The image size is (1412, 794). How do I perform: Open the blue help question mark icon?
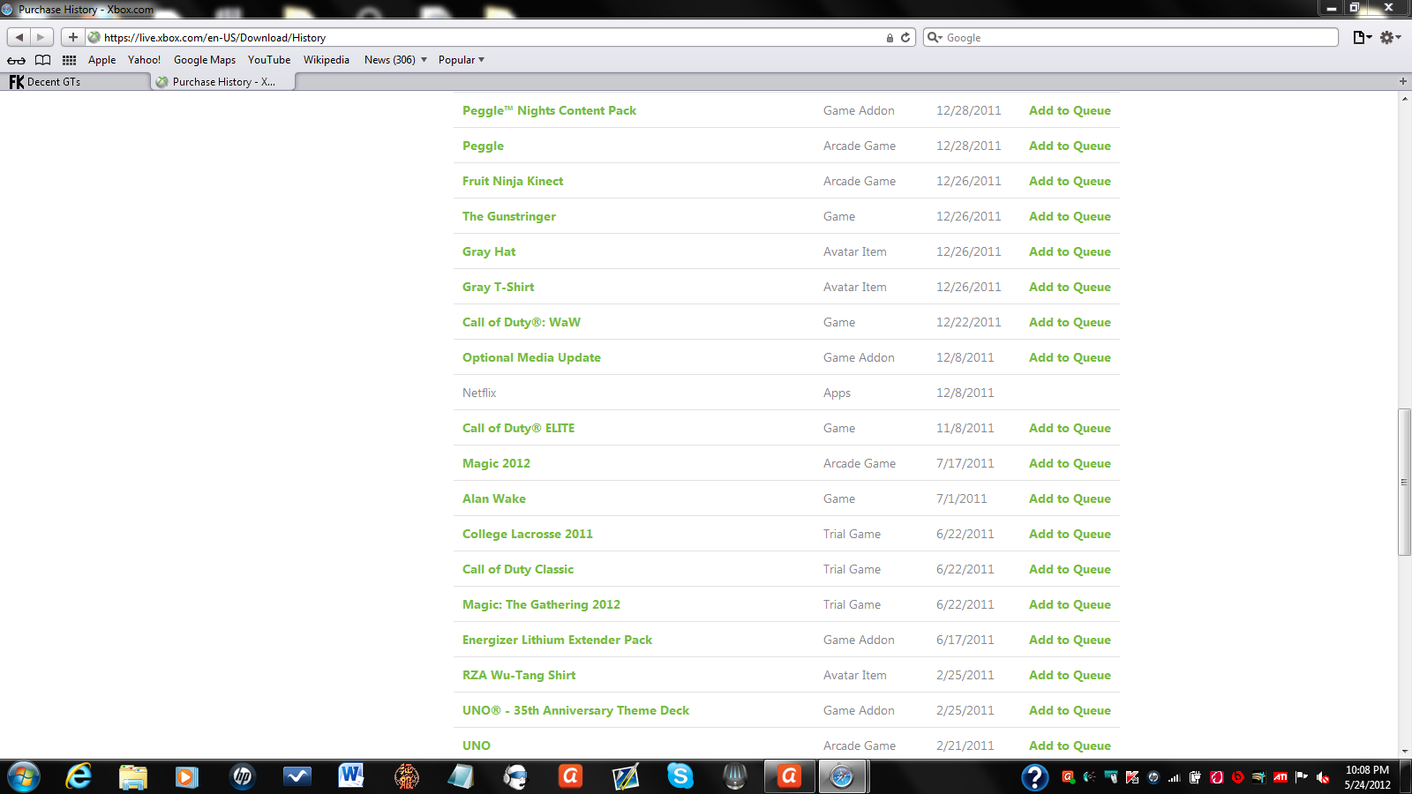point(1034,777)
